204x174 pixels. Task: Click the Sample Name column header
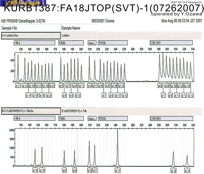[79, 28]
